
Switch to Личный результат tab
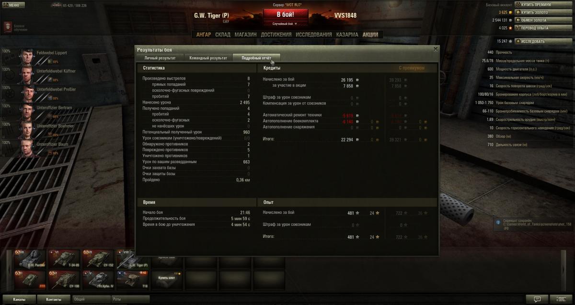pos(160,58)
